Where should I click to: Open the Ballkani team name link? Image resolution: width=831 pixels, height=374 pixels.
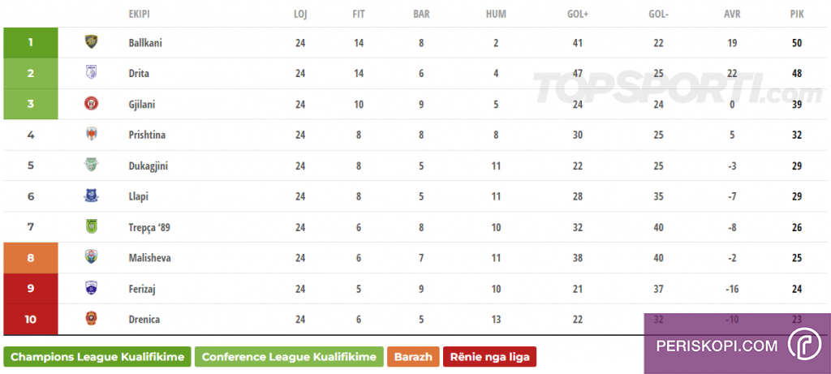pyautogui.click(x=145, y=43)
